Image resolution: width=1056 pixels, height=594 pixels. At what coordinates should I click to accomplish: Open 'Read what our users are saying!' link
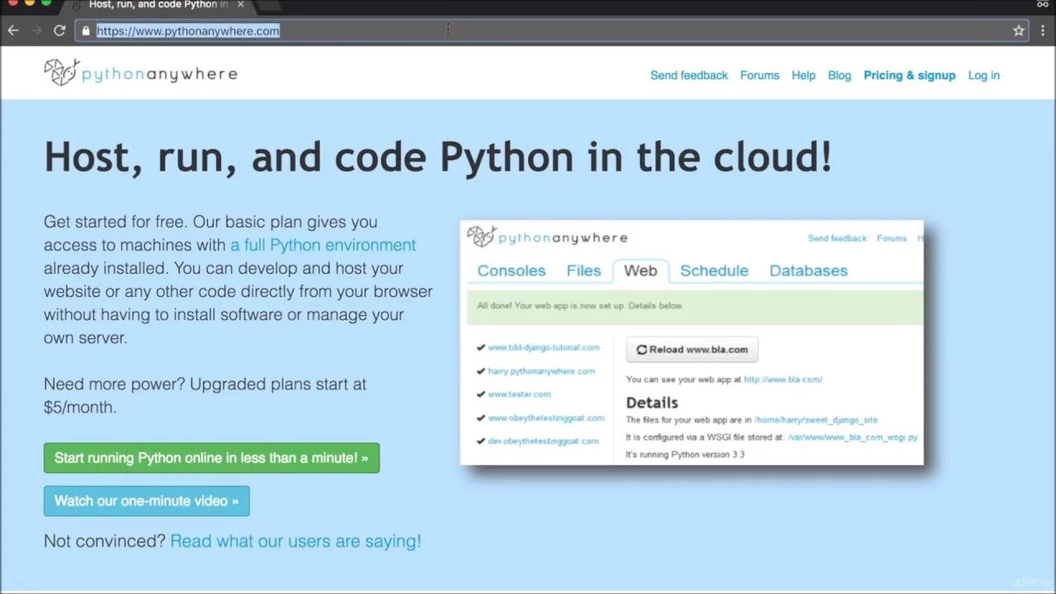[295, 541]
